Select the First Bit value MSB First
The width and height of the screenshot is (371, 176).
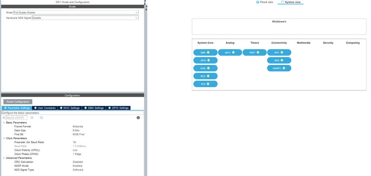click(78, 134)
